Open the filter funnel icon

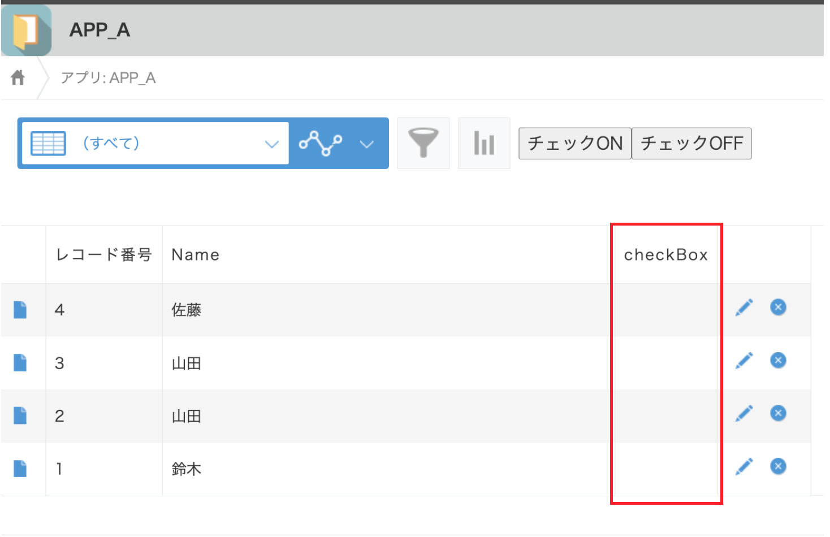click(x=423, y=143)
